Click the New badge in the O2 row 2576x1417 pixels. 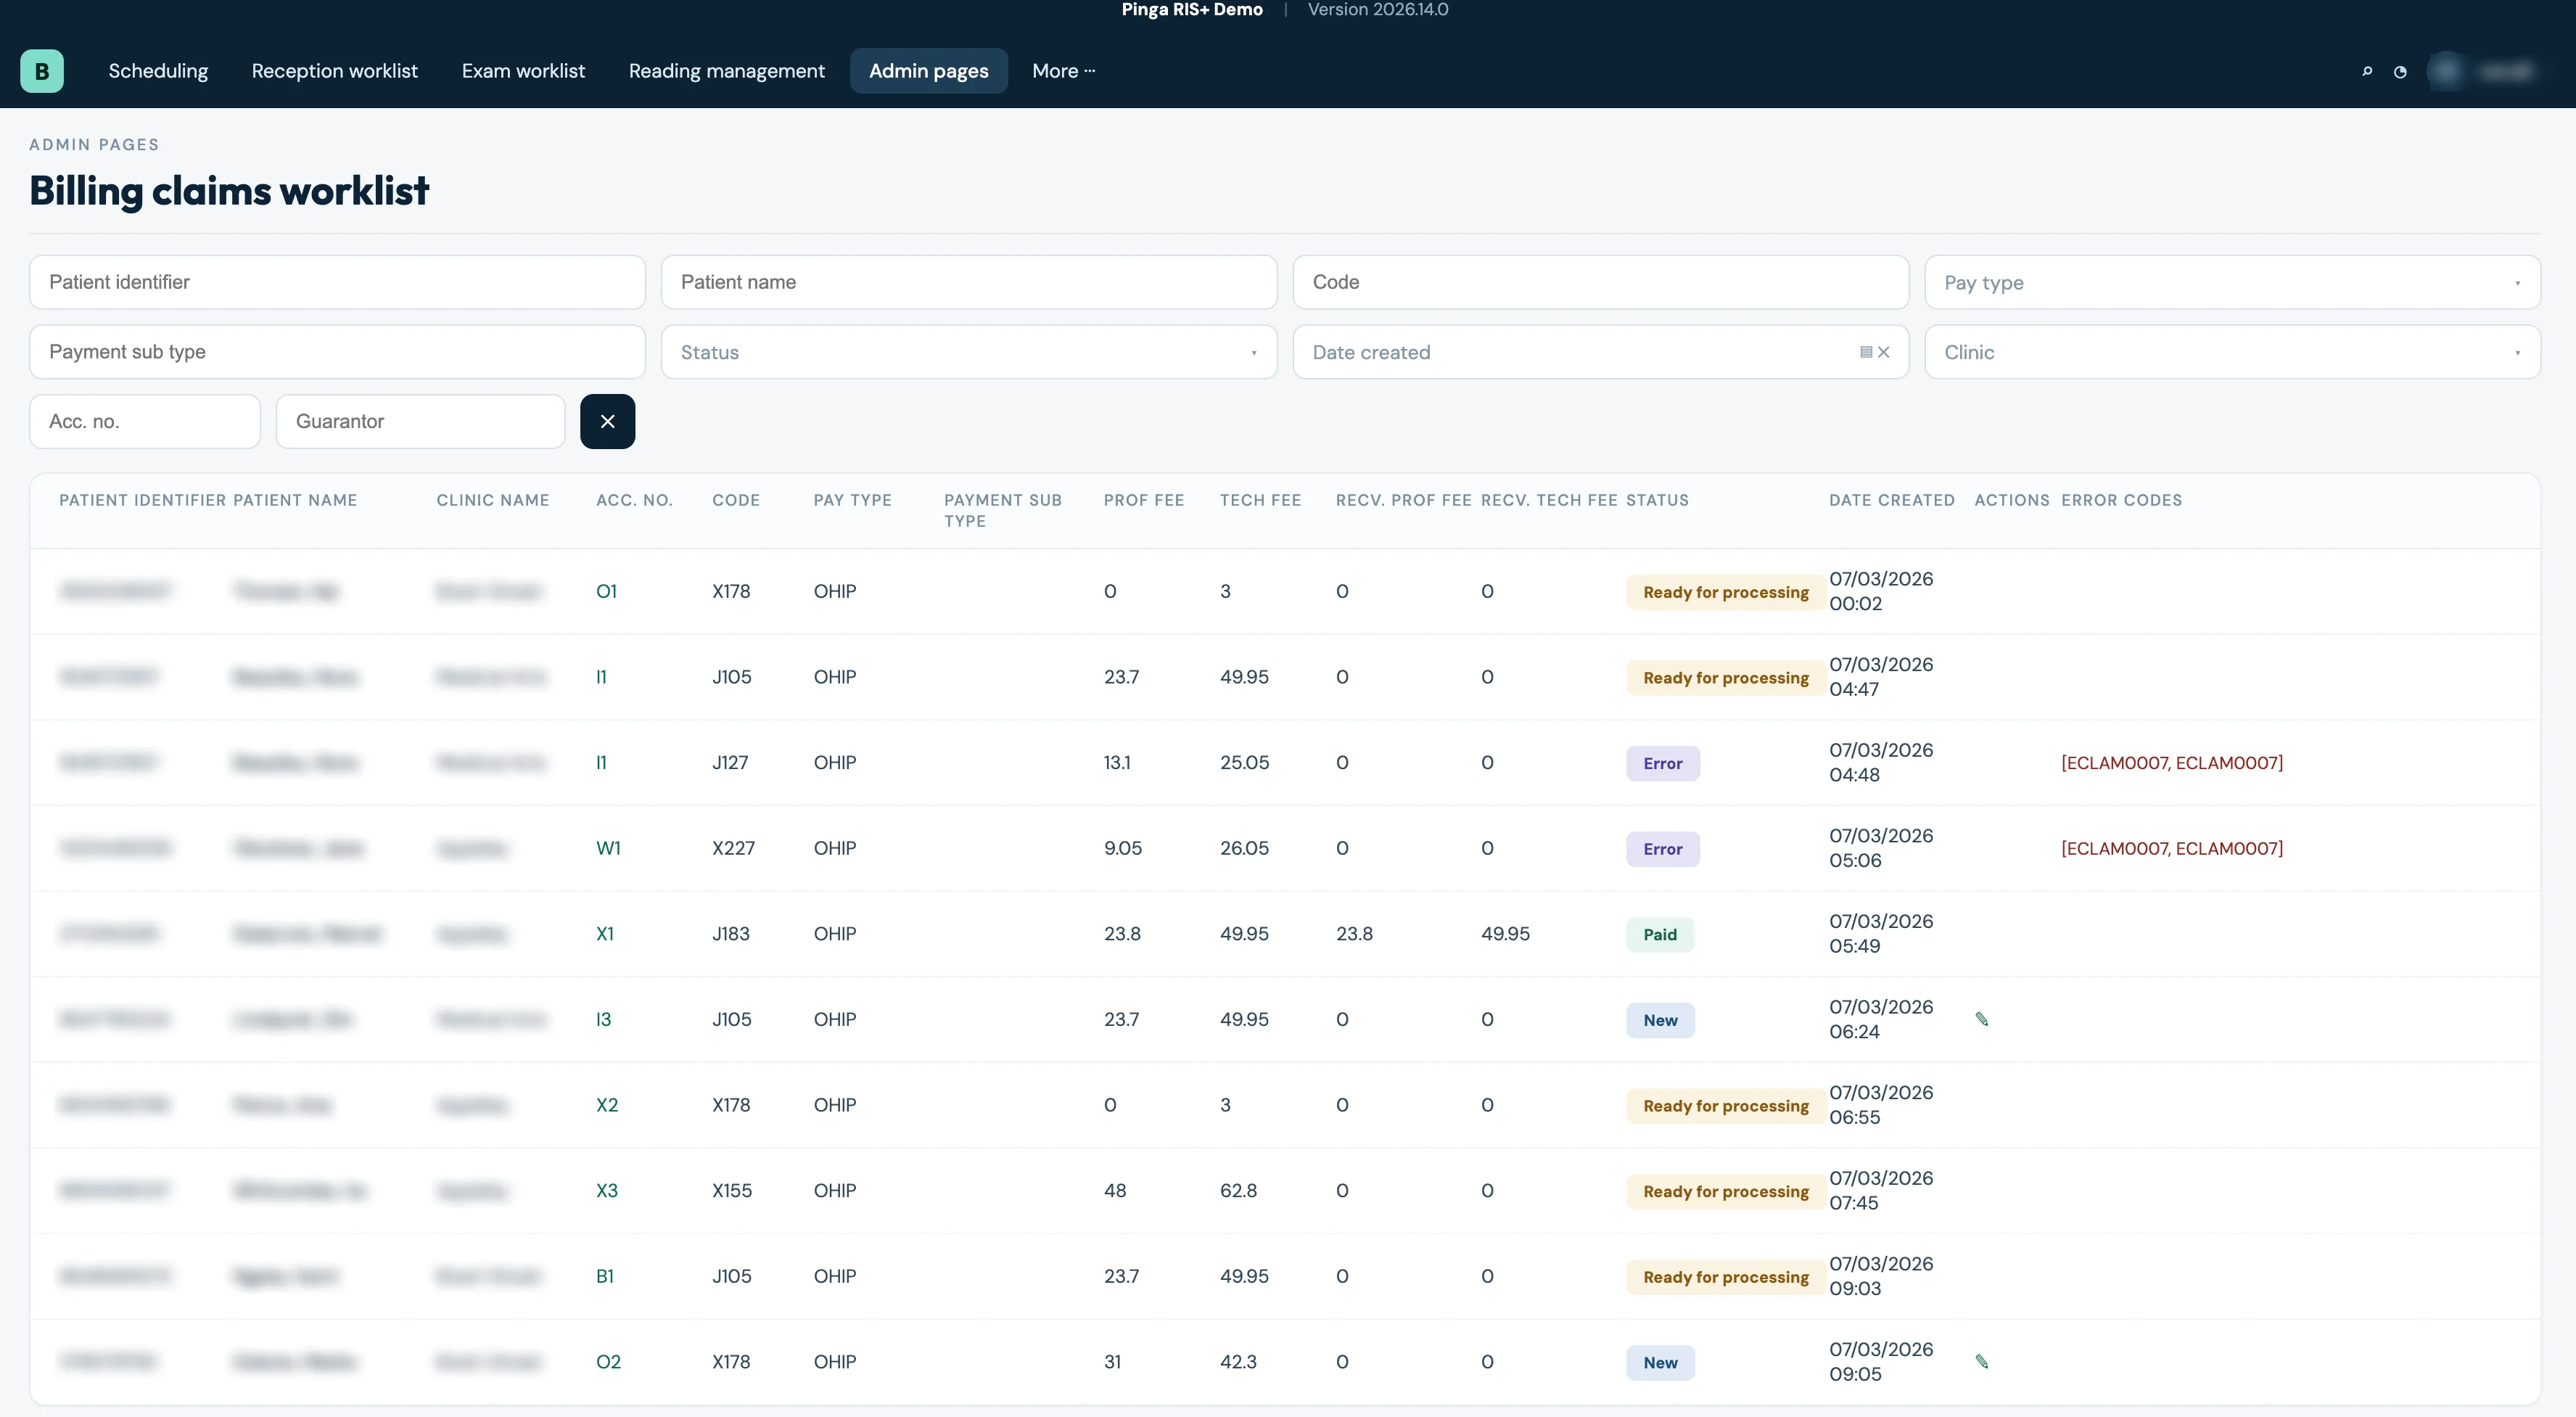point(1660,1362)
